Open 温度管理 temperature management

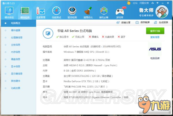(x=41, y=12)
